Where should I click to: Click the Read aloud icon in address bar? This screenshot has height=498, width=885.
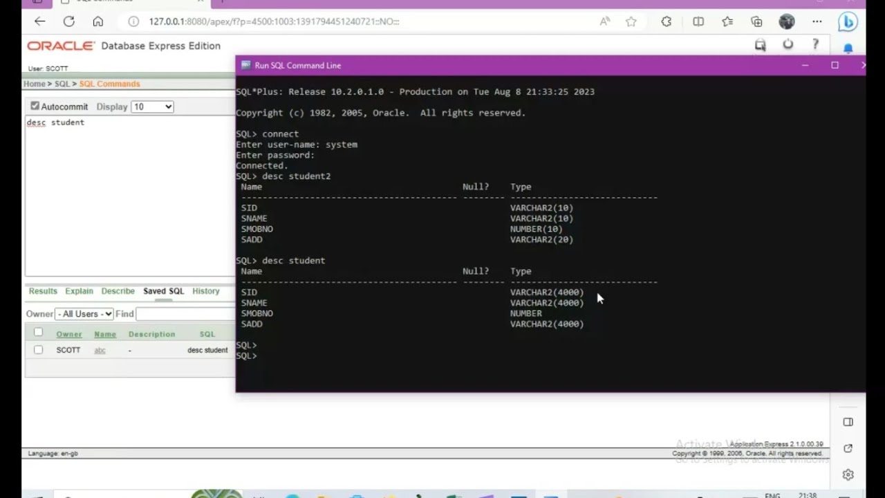[605, 21]
